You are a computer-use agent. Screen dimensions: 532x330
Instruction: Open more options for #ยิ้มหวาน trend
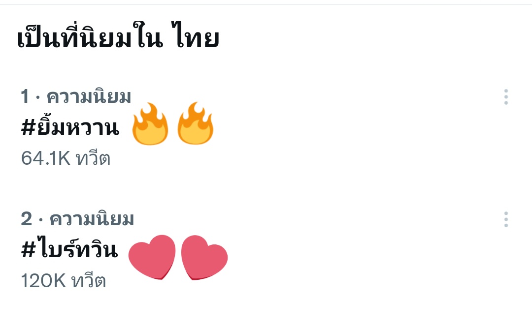point(506,97)
